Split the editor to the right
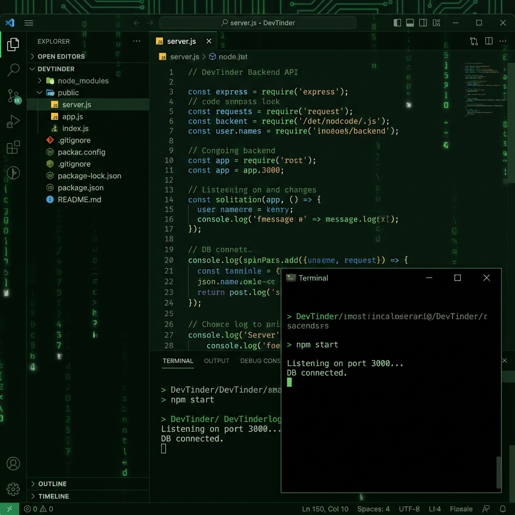The width and height of the screenshot is (515, 515). point(488,41)
